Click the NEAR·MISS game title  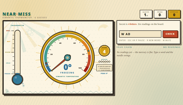coord(17,14)
